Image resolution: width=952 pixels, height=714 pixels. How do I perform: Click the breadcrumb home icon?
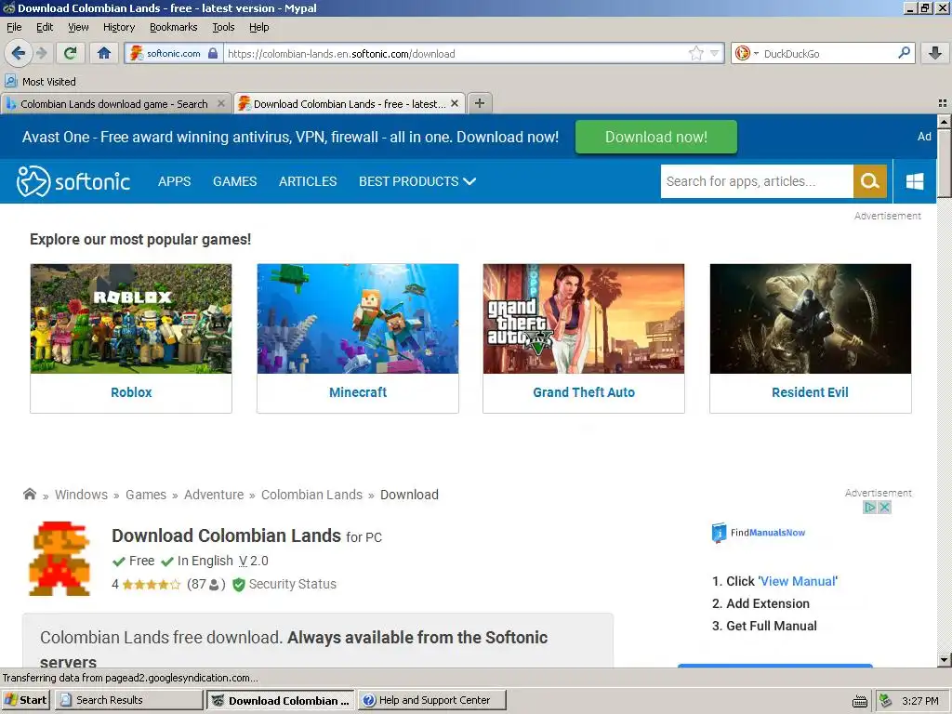click(x=29, y=494)
